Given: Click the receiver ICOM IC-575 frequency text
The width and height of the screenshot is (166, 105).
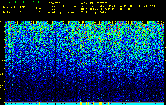Looking at the screenshot, I should (106, 9).
